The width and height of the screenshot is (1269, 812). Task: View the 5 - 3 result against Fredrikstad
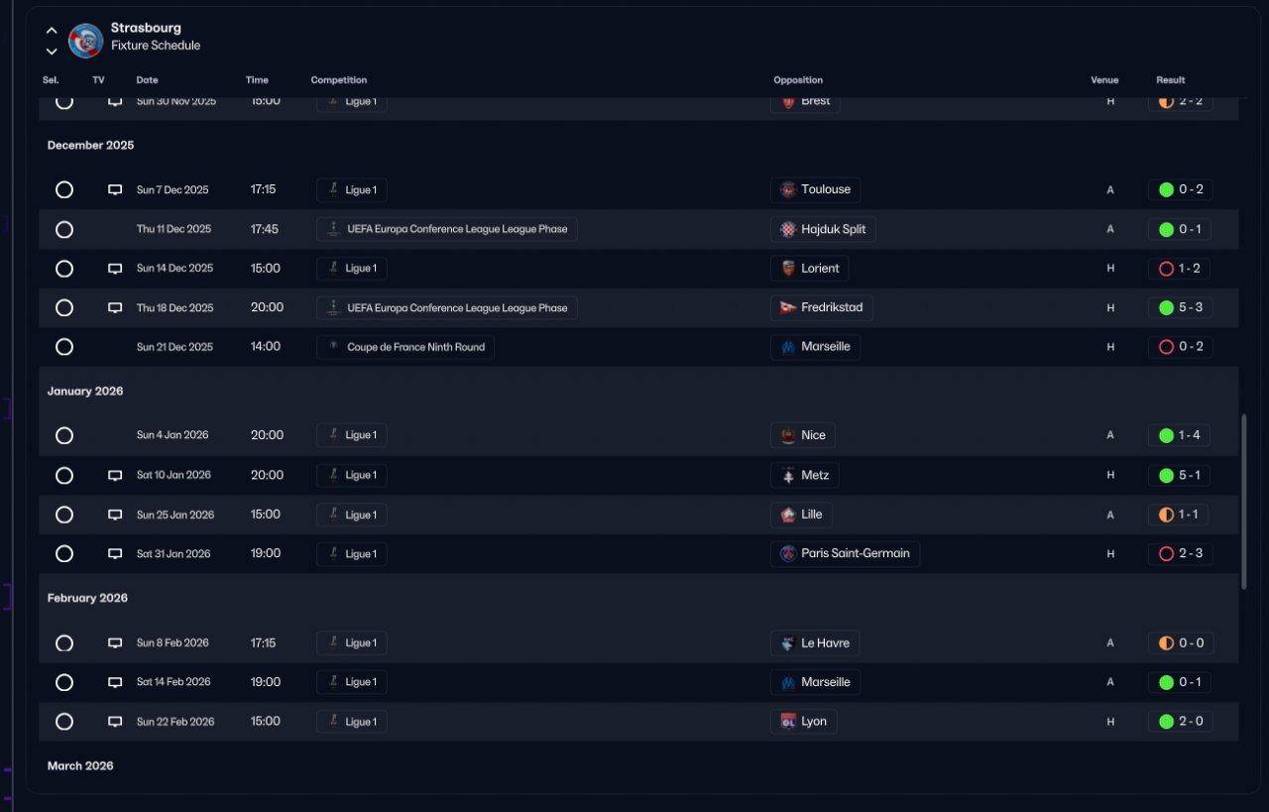[1180, 307]
